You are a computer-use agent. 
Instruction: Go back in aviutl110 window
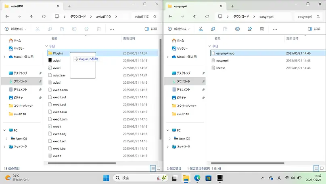coord(7,17)
